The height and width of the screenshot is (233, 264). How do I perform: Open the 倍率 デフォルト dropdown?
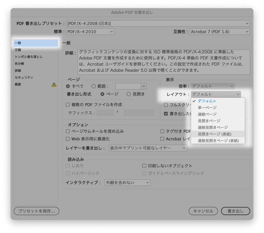[213, 86]
